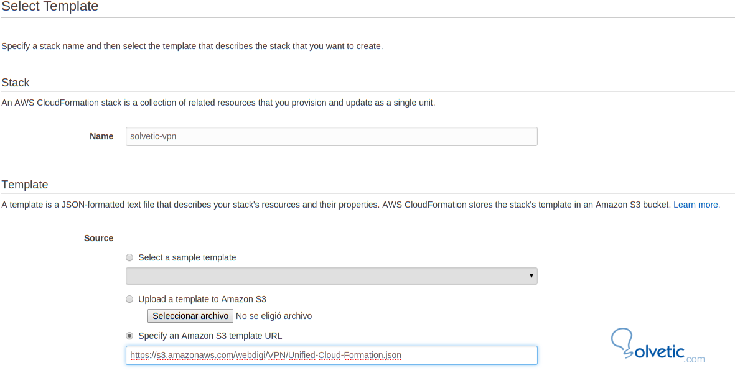Enable the 'Specify an Amazon S3 template URL' radio button
Image resolution: width=735 pixels, height=378 pixels.
pos(129,336)
